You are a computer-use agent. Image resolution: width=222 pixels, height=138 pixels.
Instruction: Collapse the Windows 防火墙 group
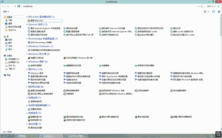27,54
